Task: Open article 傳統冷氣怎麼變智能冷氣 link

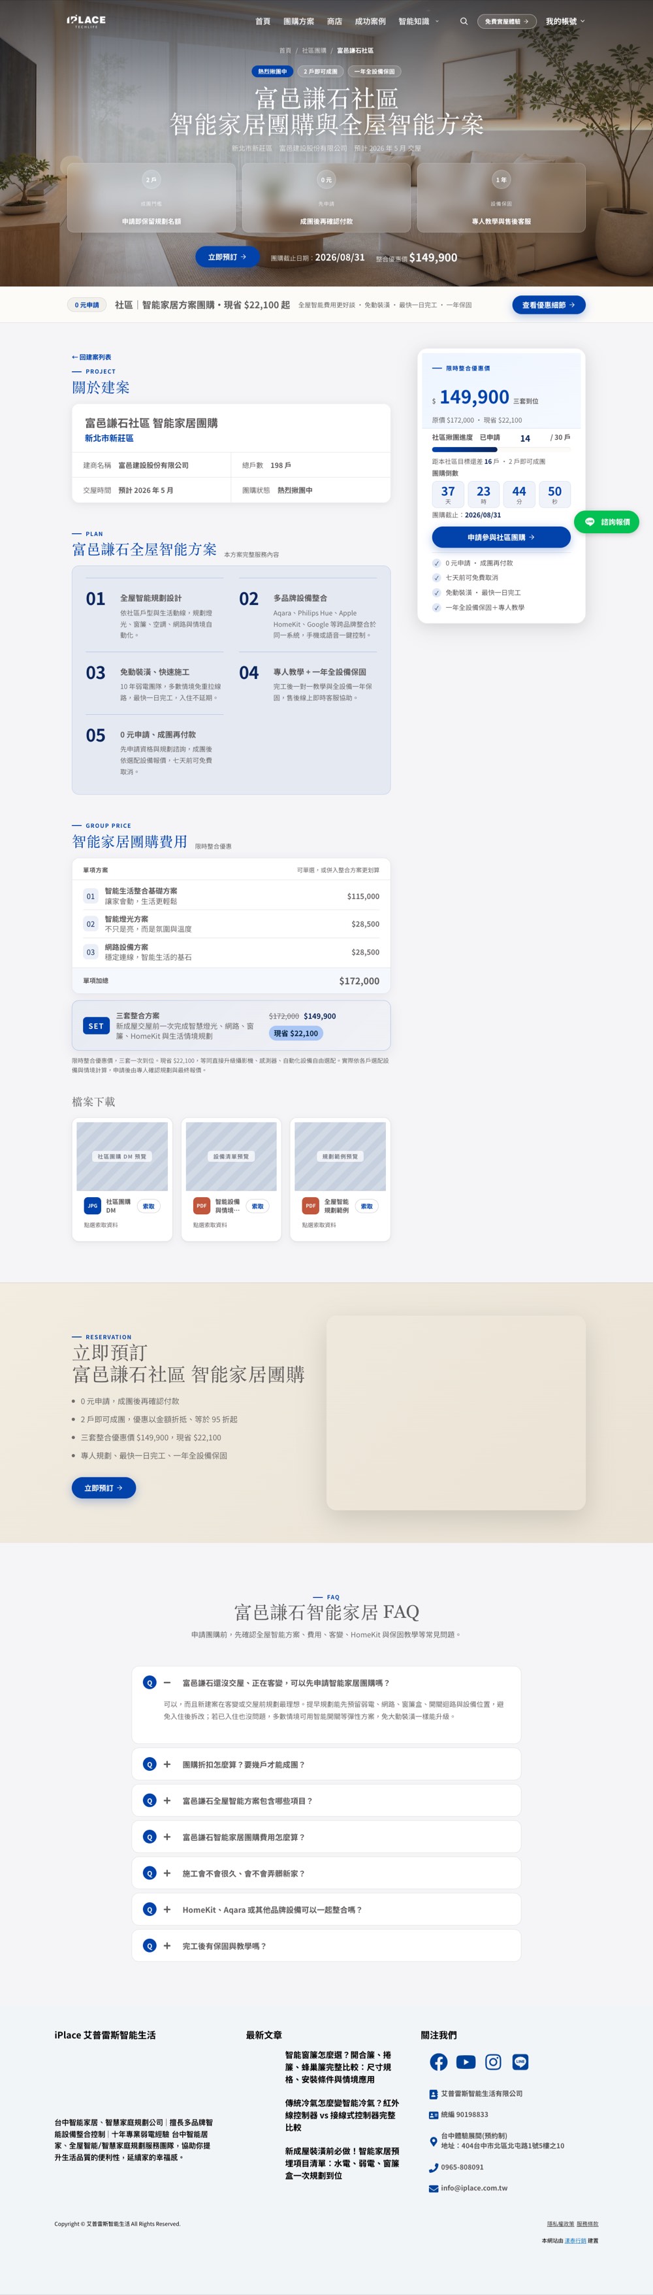Action: pyautogui.click(x=342, y=2115)
